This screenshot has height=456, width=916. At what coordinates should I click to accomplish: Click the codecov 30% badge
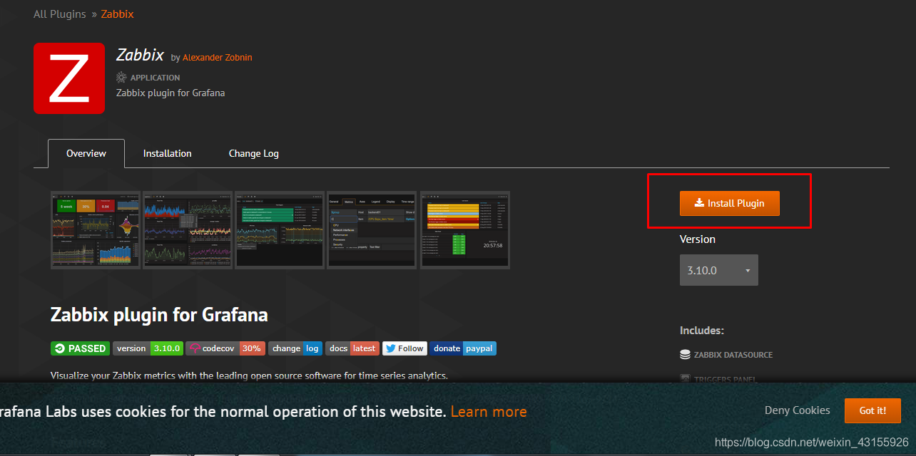225,348
